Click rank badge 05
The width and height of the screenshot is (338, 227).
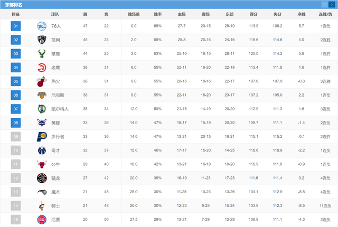click(16, 81)
